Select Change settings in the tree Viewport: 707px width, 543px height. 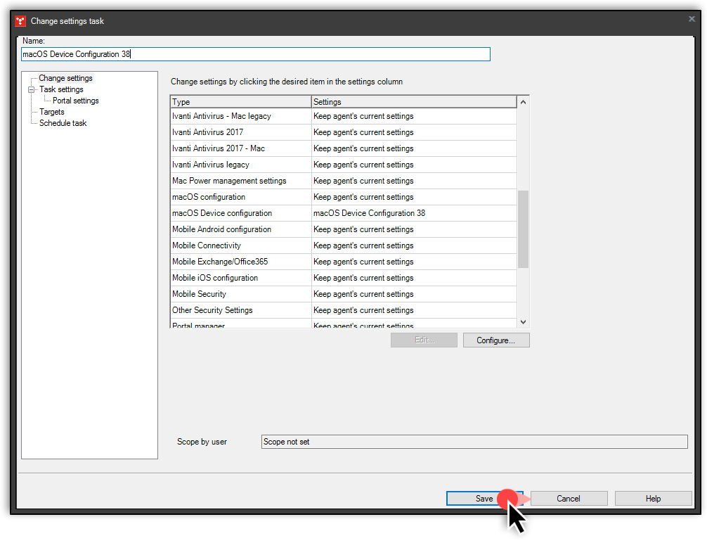pos(65,78)
